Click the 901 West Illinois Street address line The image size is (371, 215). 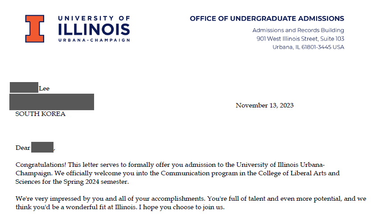(300, 39)
